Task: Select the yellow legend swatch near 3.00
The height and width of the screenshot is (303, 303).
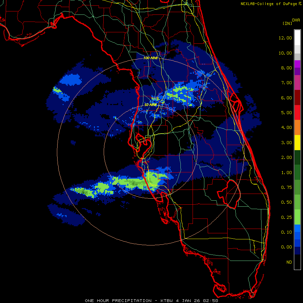Action: coord(297,142)
